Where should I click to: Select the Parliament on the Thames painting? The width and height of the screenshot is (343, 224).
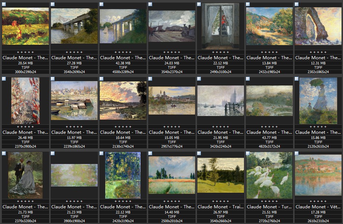coord(221,100)
